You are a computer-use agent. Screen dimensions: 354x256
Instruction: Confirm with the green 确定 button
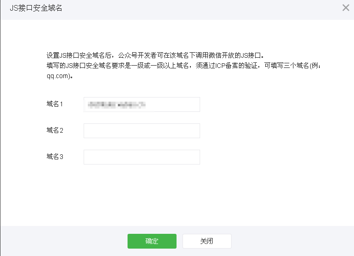tap(152, 241)
